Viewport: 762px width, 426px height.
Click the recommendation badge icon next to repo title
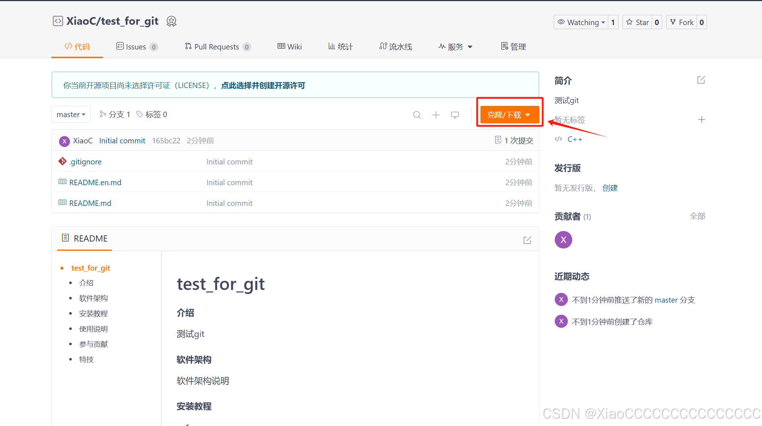pos(172,21)
